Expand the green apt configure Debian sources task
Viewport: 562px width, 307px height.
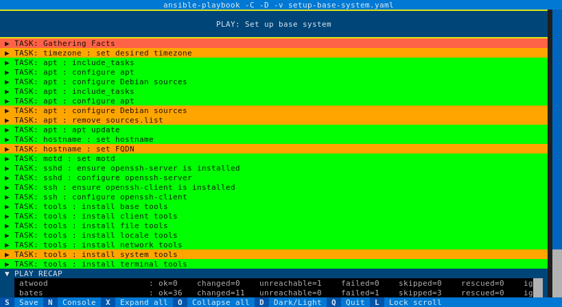(x=274, y=82)
